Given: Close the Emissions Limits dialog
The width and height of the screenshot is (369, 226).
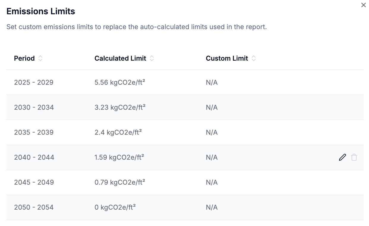Looking at the screenshot, I should tap(363, 5).
